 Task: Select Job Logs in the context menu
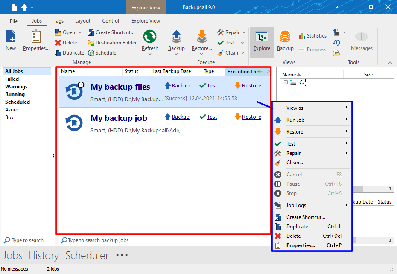pos(312,205)
